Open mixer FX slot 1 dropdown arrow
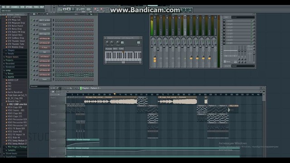The width and height of the screenshot is (290, 163). click(224, 21)
